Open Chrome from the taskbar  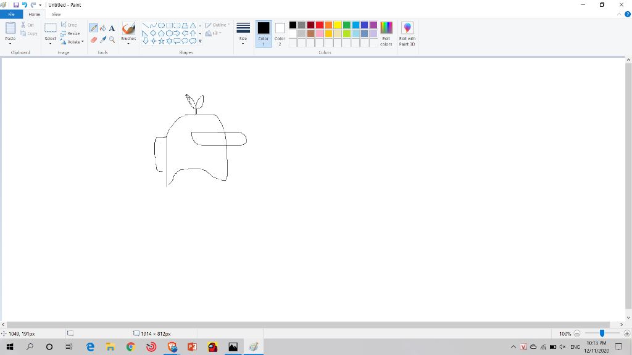coord(131,346)
